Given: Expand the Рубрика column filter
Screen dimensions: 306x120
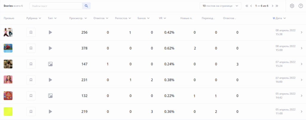Looking at the screenshot, I should point(33,18).
